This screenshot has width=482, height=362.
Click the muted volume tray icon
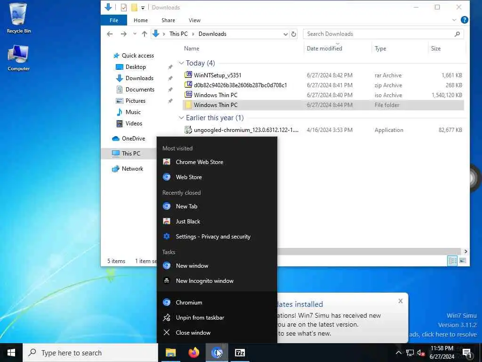pyautogui.click(x=421, y=353)
